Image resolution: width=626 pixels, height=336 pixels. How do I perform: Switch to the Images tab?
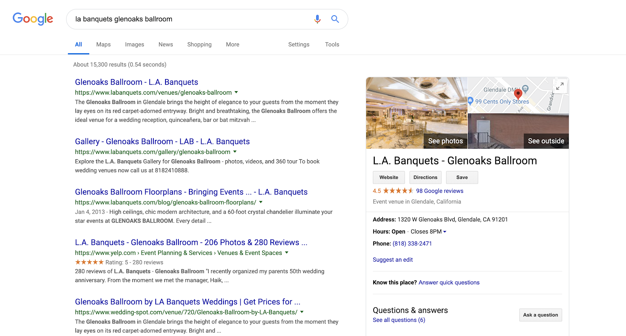click(135, 45)
